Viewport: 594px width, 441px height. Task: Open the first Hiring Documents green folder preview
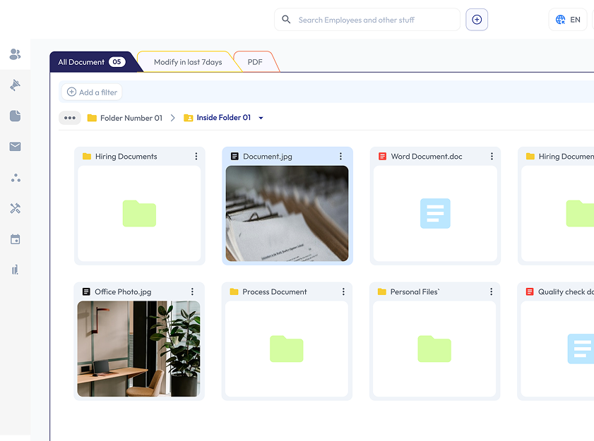[139, 214]
